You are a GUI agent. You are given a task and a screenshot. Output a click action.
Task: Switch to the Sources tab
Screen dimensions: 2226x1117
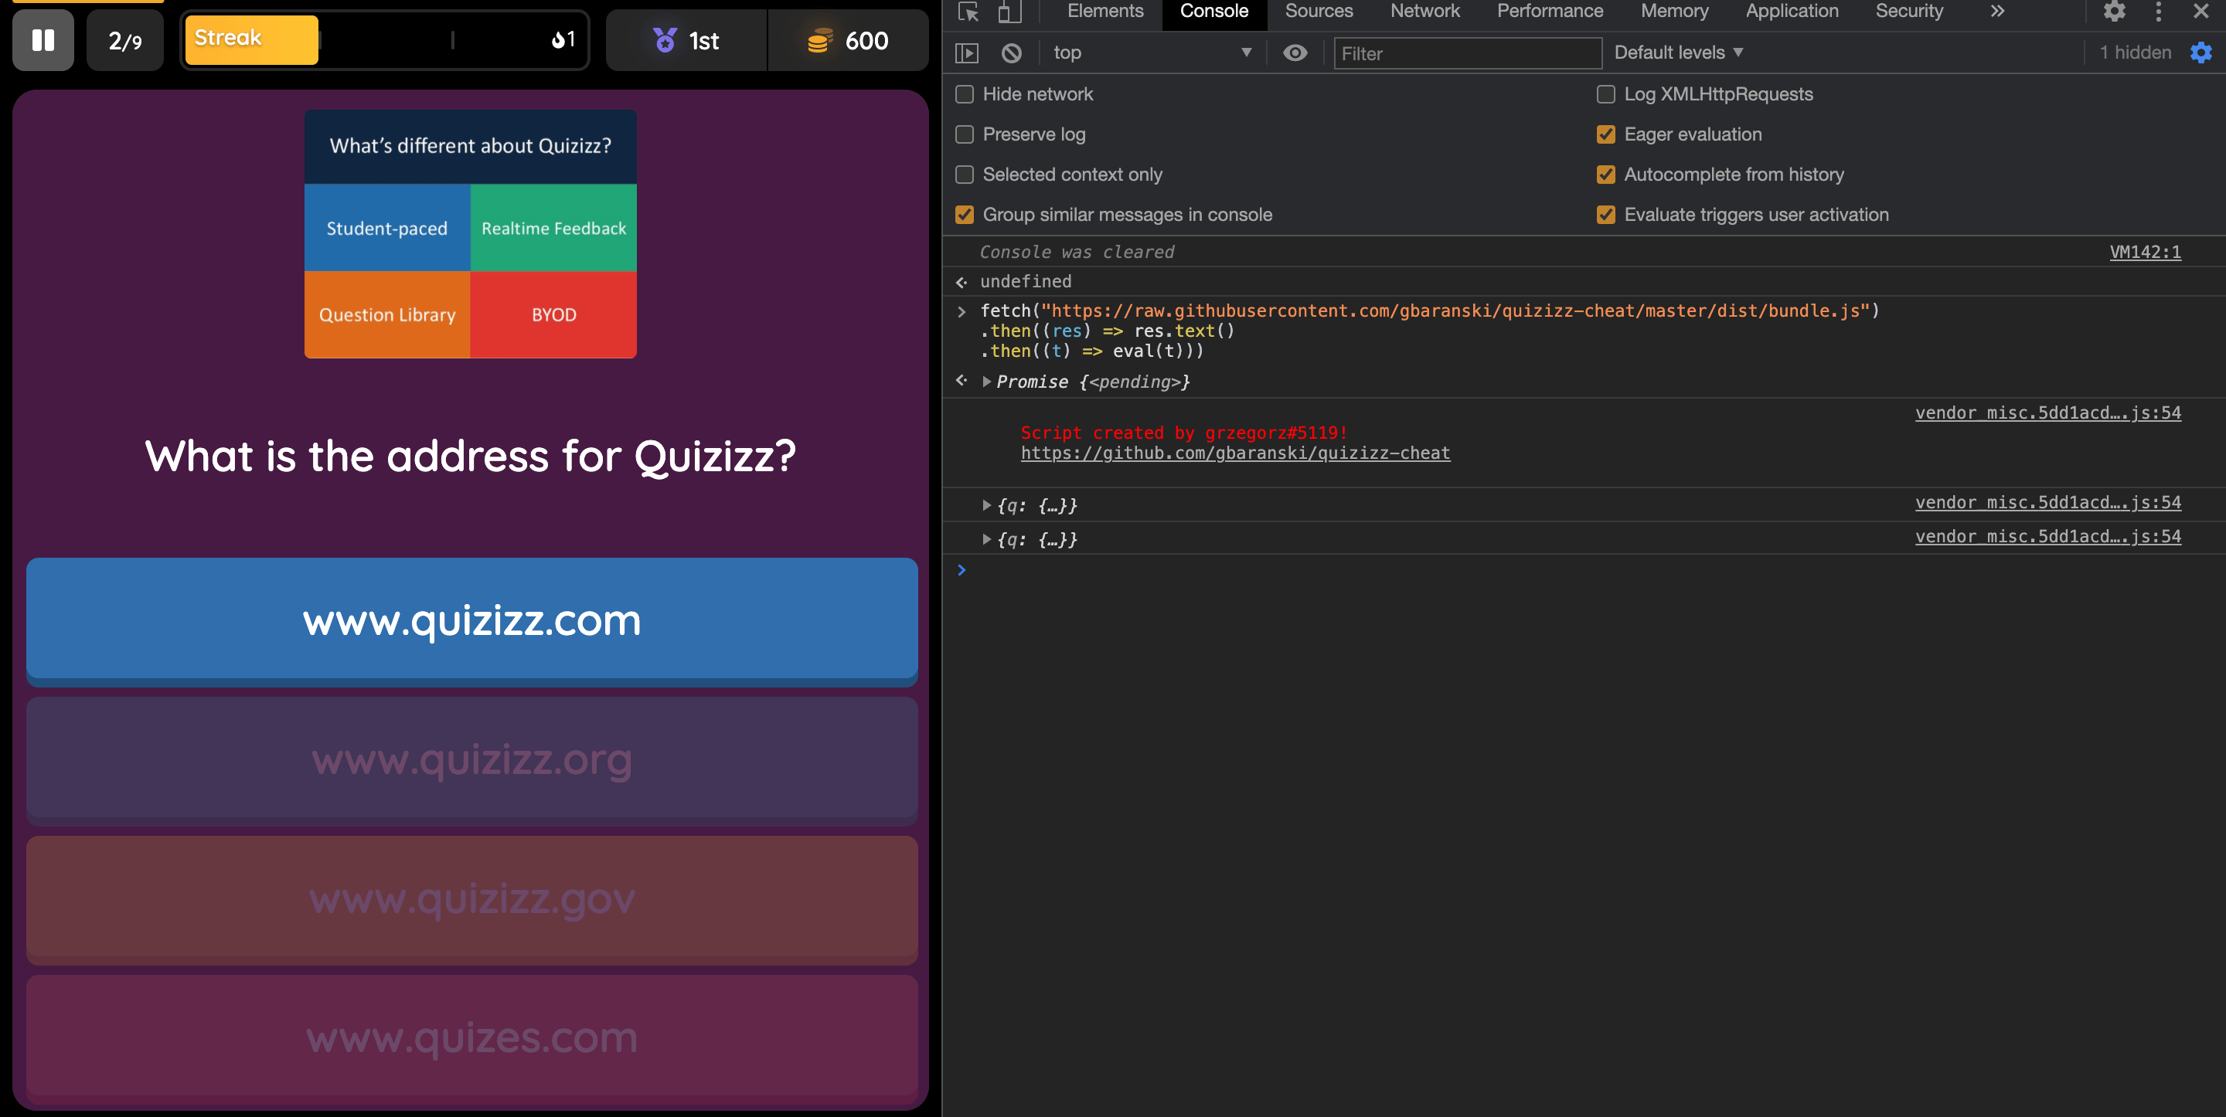point(1318,12)
